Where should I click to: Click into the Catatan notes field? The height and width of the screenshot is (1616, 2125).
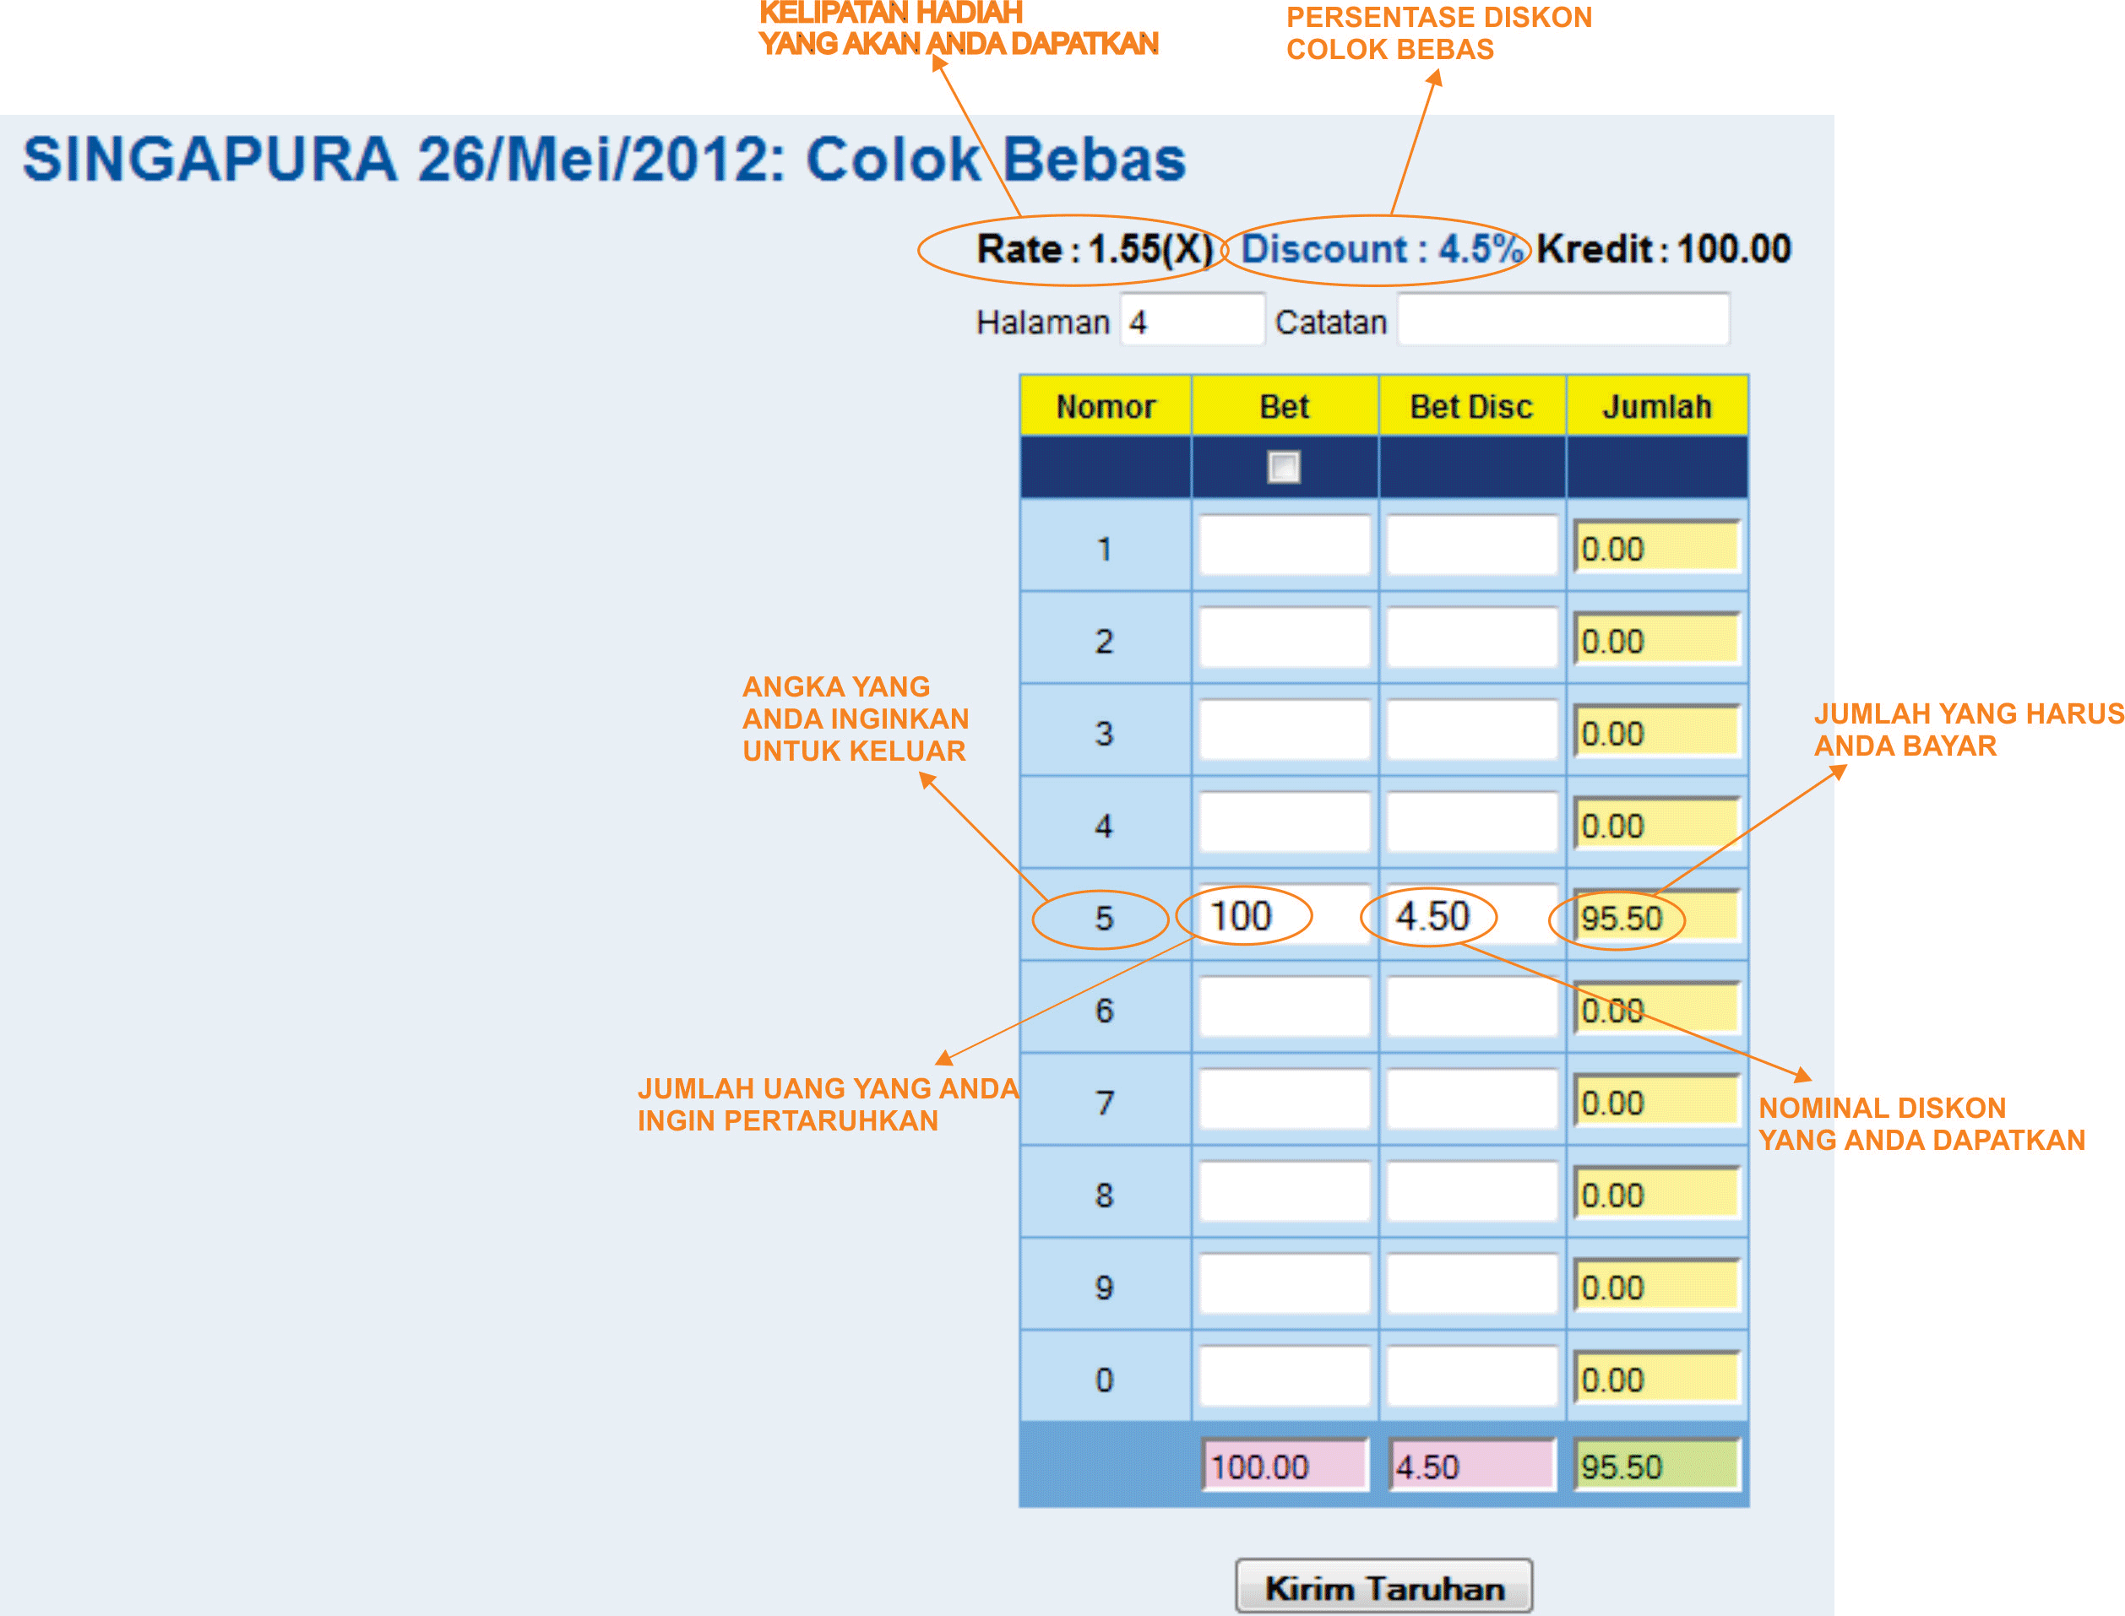pyautogui.click(x=1563, y=320)
